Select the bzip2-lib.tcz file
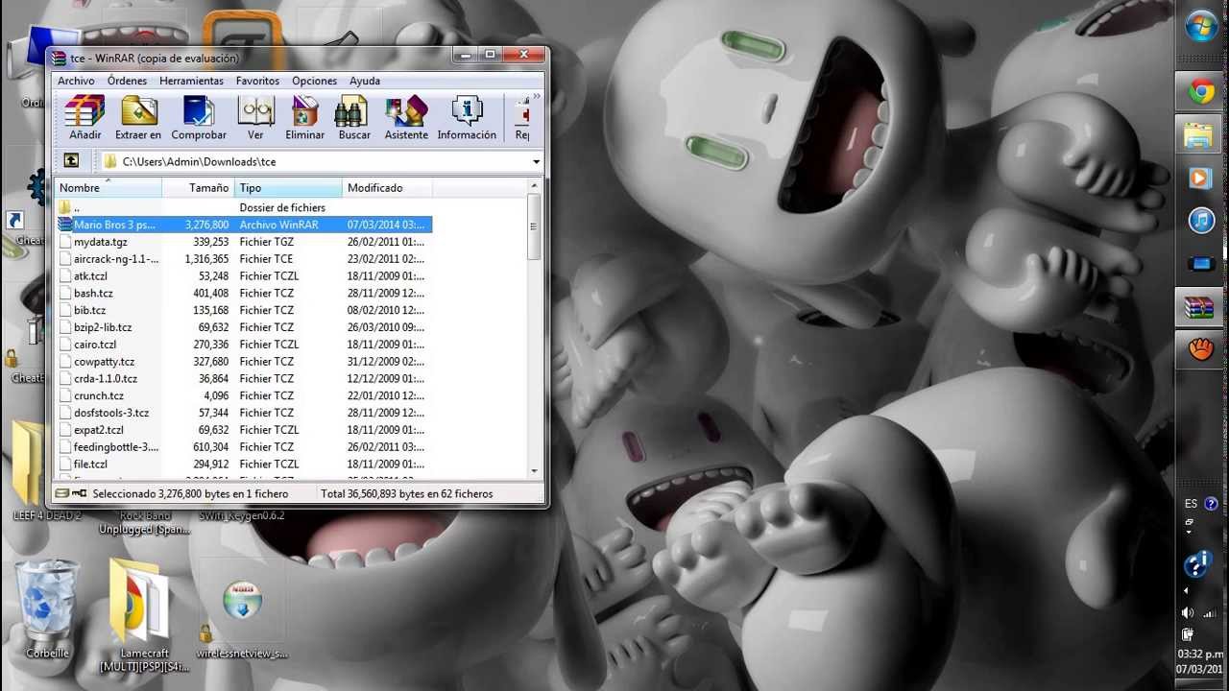The width and height of the screenshot is (1229, 691). tap(244, 327)
